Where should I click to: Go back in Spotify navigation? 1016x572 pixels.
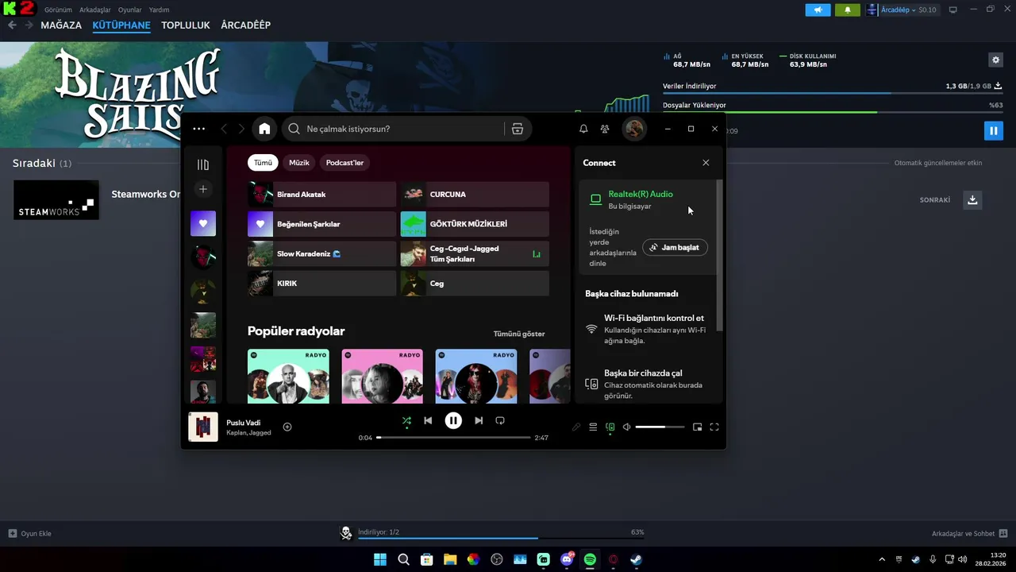click(224, 129)
